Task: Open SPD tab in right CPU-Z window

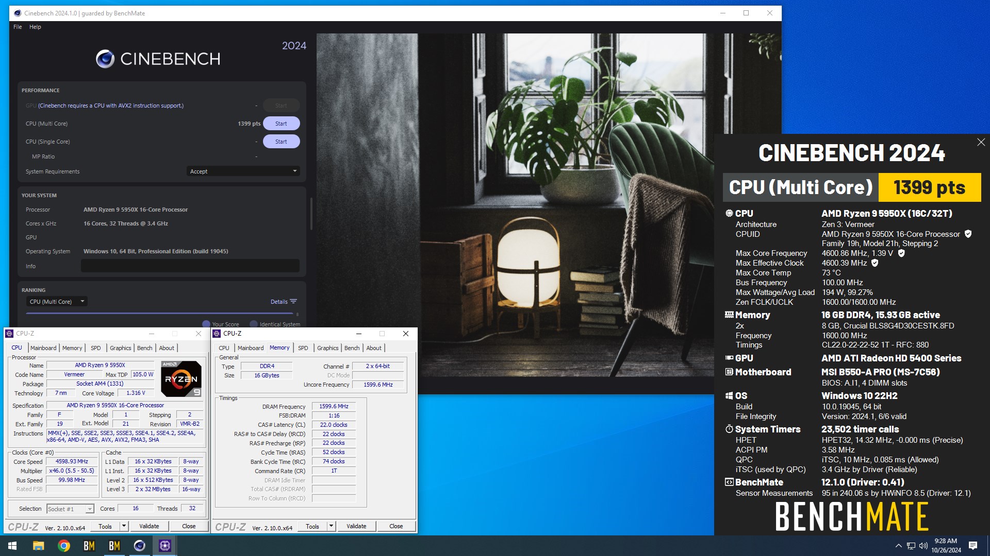Action: click(x=303, y=348)
